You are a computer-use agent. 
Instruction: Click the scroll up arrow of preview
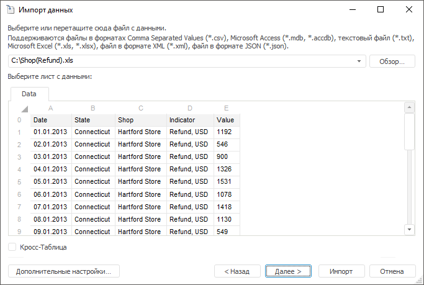pyautogui.click(x=409, y=107)
